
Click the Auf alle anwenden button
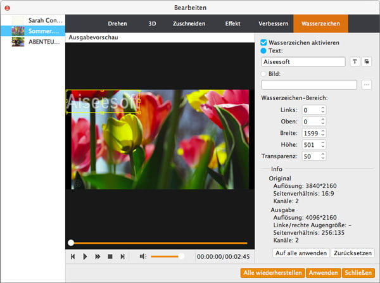click(x=301, y=253)
